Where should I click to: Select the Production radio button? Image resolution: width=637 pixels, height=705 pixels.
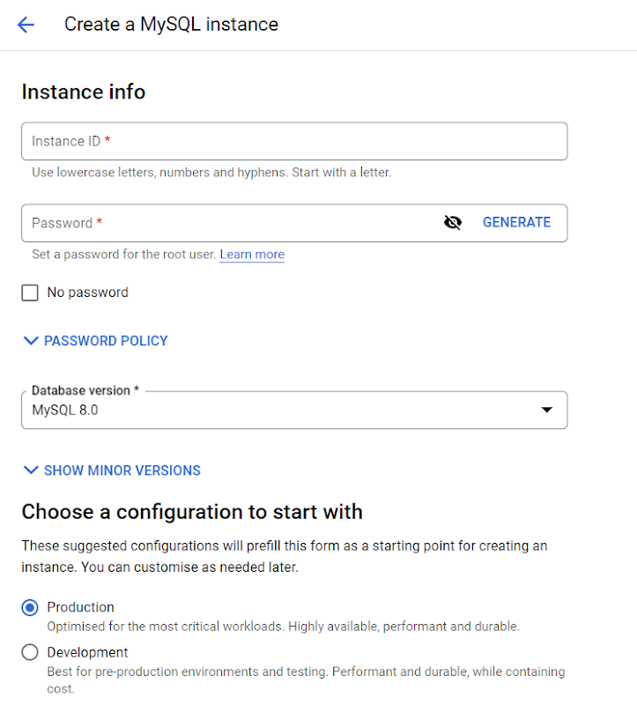coord(30,607)
